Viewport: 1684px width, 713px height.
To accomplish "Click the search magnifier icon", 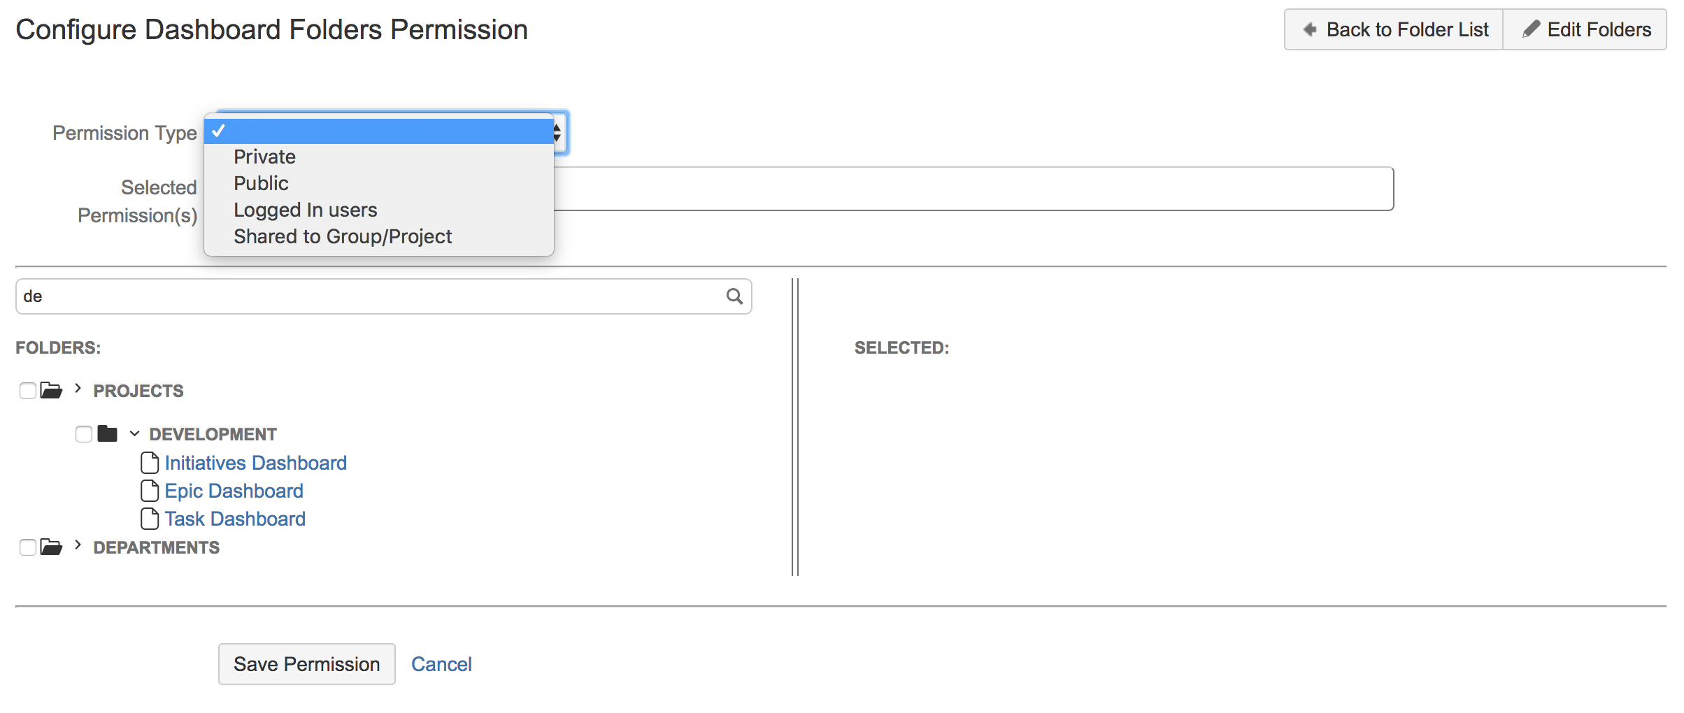I will 734,296.
